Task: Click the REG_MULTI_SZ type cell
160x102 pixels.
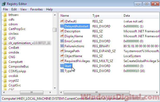Action: coord(103,61)
